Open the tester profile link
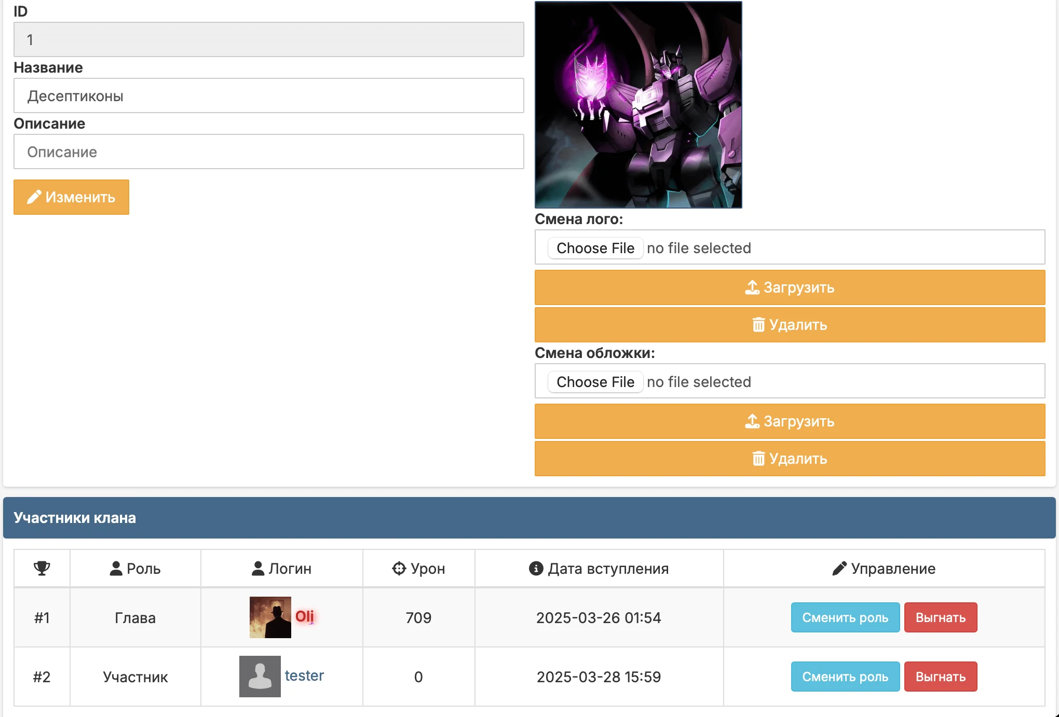This screenshot has width=1059, height=717. click(304, 675)
